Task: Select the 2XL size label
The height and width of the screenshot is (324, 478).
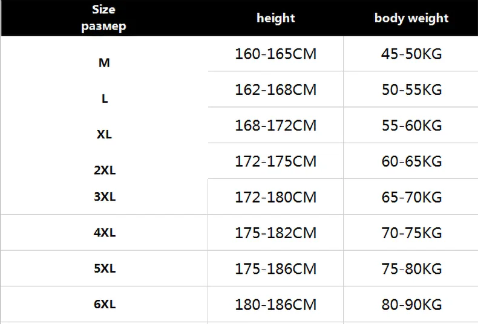Action: click(x=105, y=170)
